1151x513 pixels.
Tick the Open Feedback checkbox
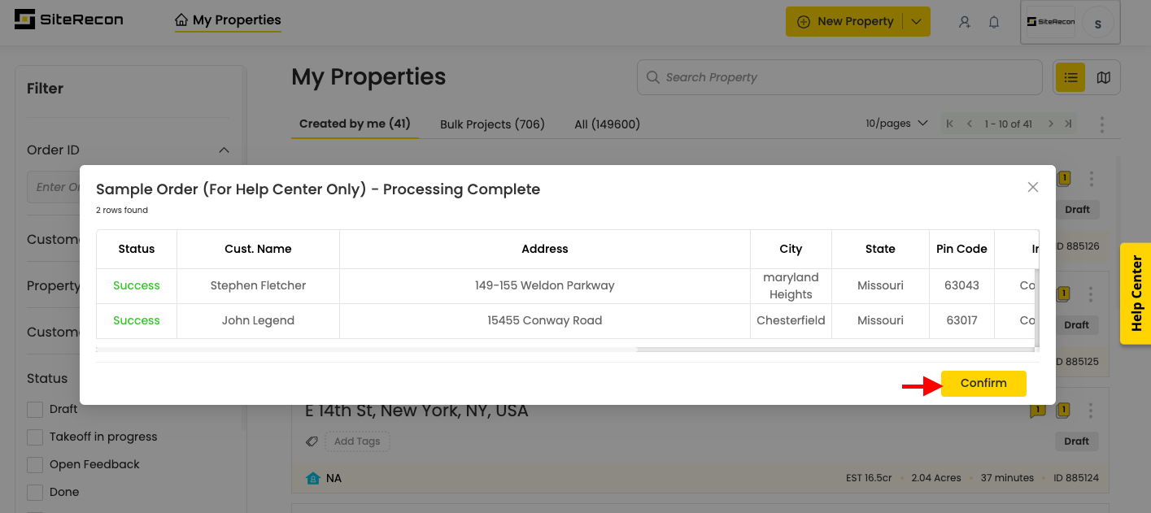tap(35, 464)
